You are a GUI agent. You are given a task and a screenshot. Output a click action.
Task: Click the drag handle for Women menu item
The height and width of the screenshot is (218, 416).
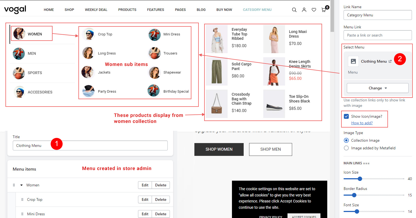pos(14,185)
